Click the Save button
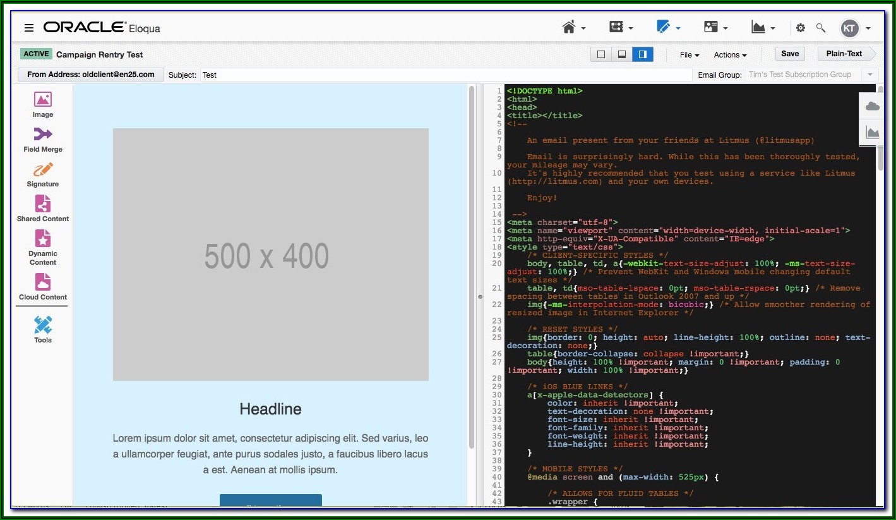 coord(790,54)
